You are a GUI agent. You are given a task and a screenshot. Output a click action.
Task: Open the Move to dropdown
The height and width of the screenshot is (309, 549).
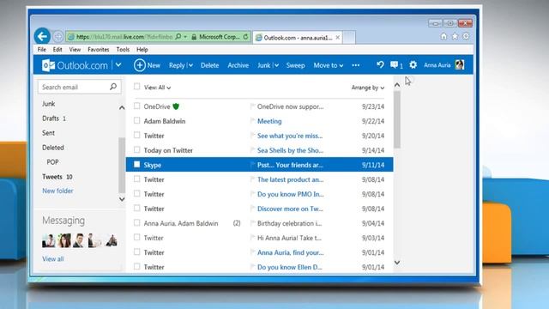[x=328, y=65]
